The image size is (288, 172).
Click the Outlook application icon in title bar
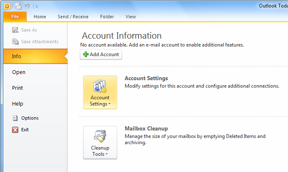coord(7,6)
